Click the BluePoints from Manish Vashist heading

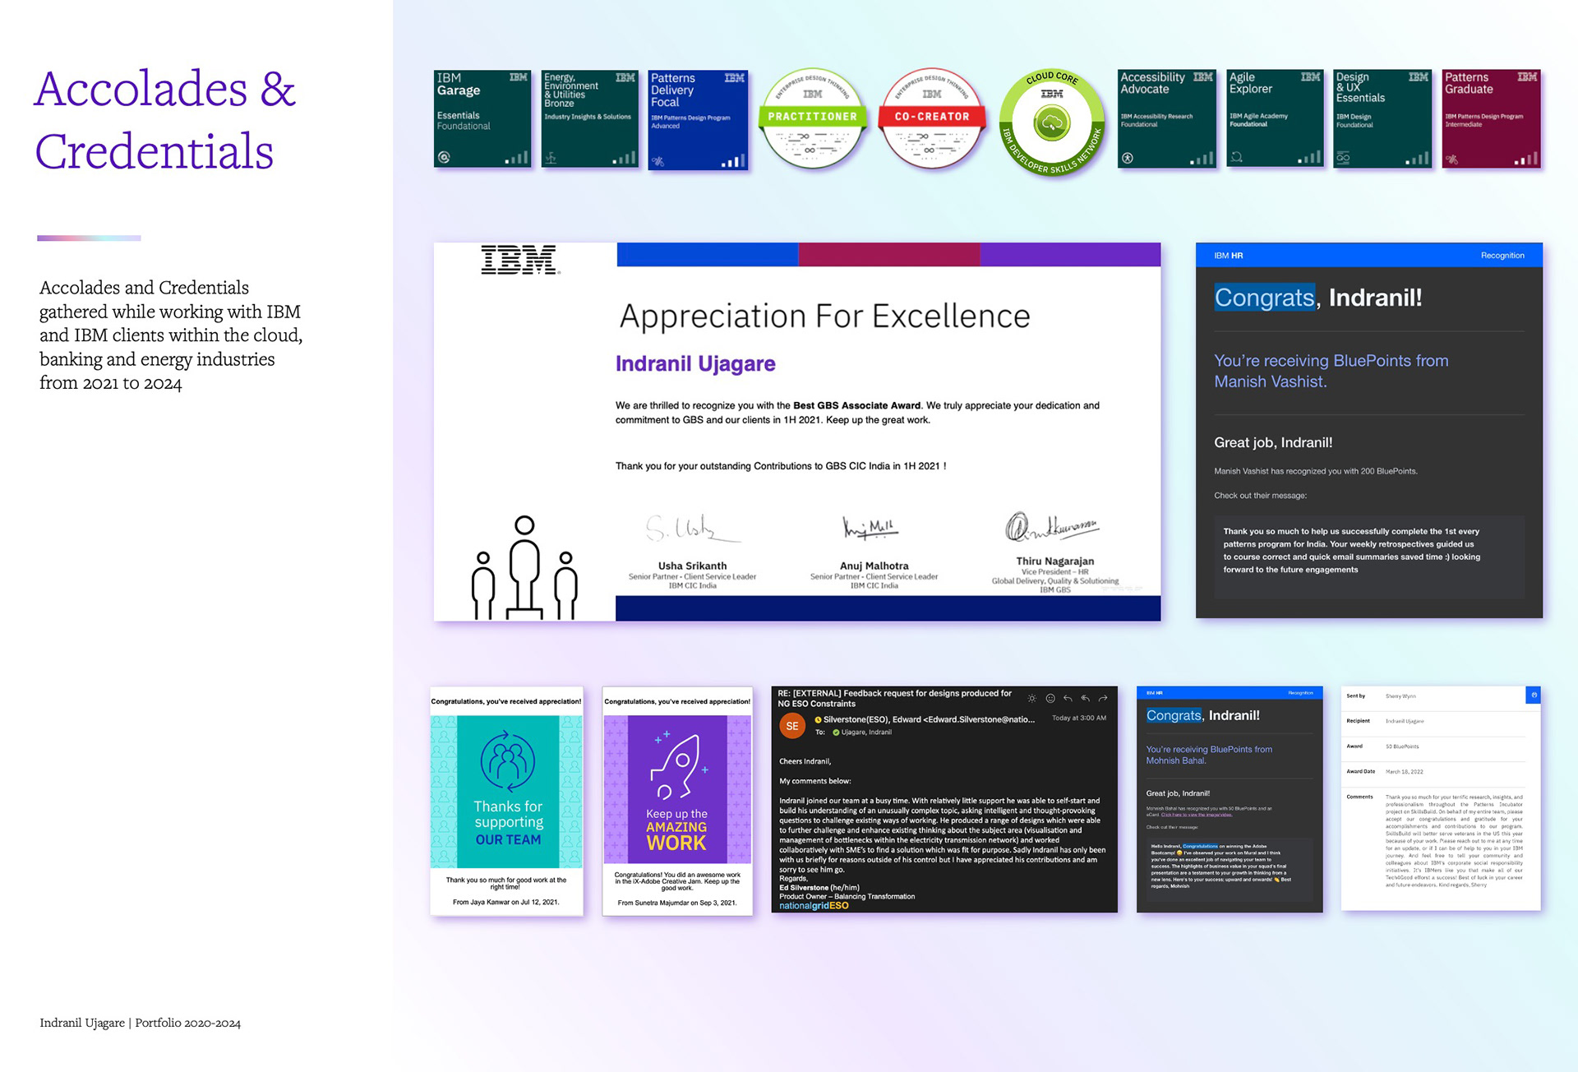pyautogui.click(x=1331, y=371)
